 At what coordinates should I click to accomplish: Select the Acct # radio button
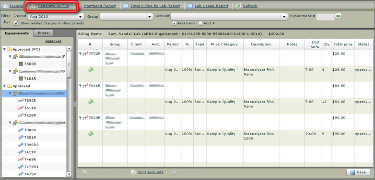pos(200,23)
